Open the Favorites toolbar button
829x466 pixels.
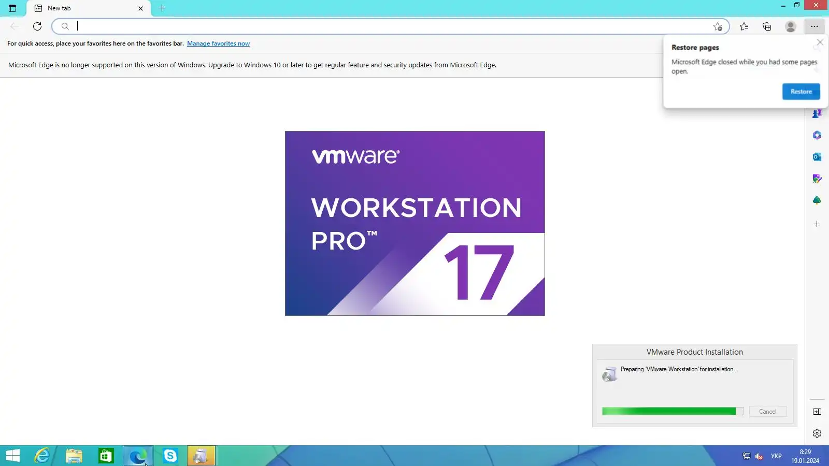[x=744, y=26]
